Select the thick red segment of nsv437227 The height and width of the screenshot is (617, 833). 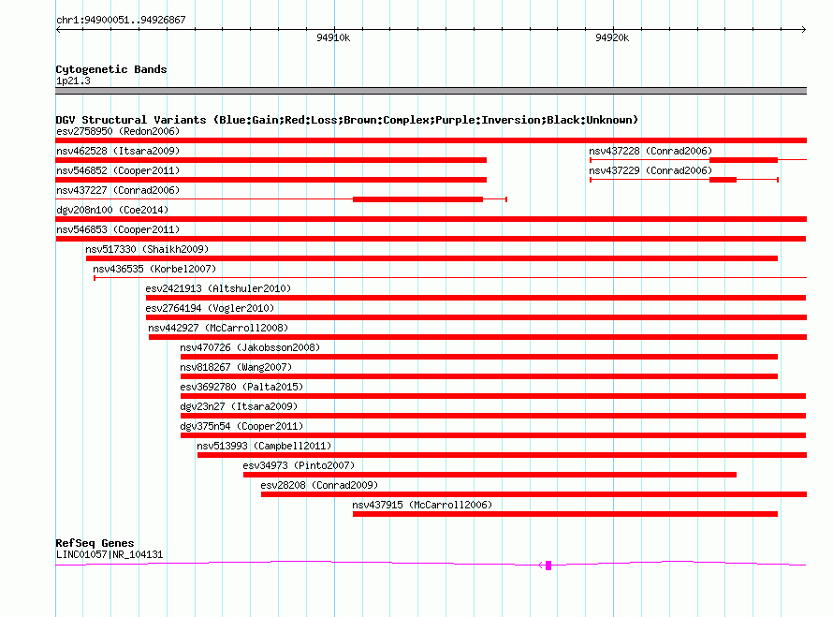[x=418, y=199]
